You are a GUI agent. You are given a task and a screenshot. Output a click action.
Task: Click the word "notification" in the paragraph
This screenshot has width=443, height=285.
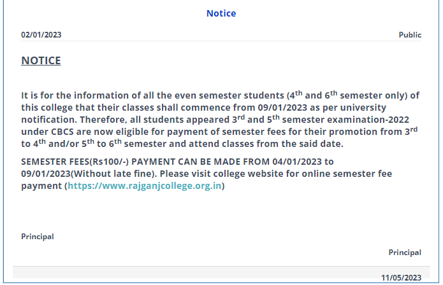click(x=50, y=120)
